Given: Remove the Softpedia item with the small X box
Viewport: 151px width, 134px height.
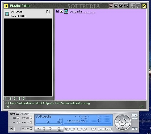Looking at the screenshot, I should (x=61, y=11).
